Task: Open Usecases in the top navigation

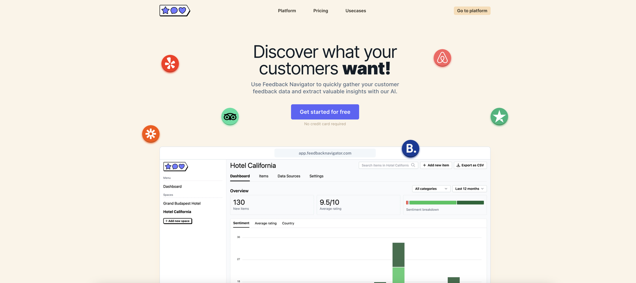Action: tap(356, 11)
